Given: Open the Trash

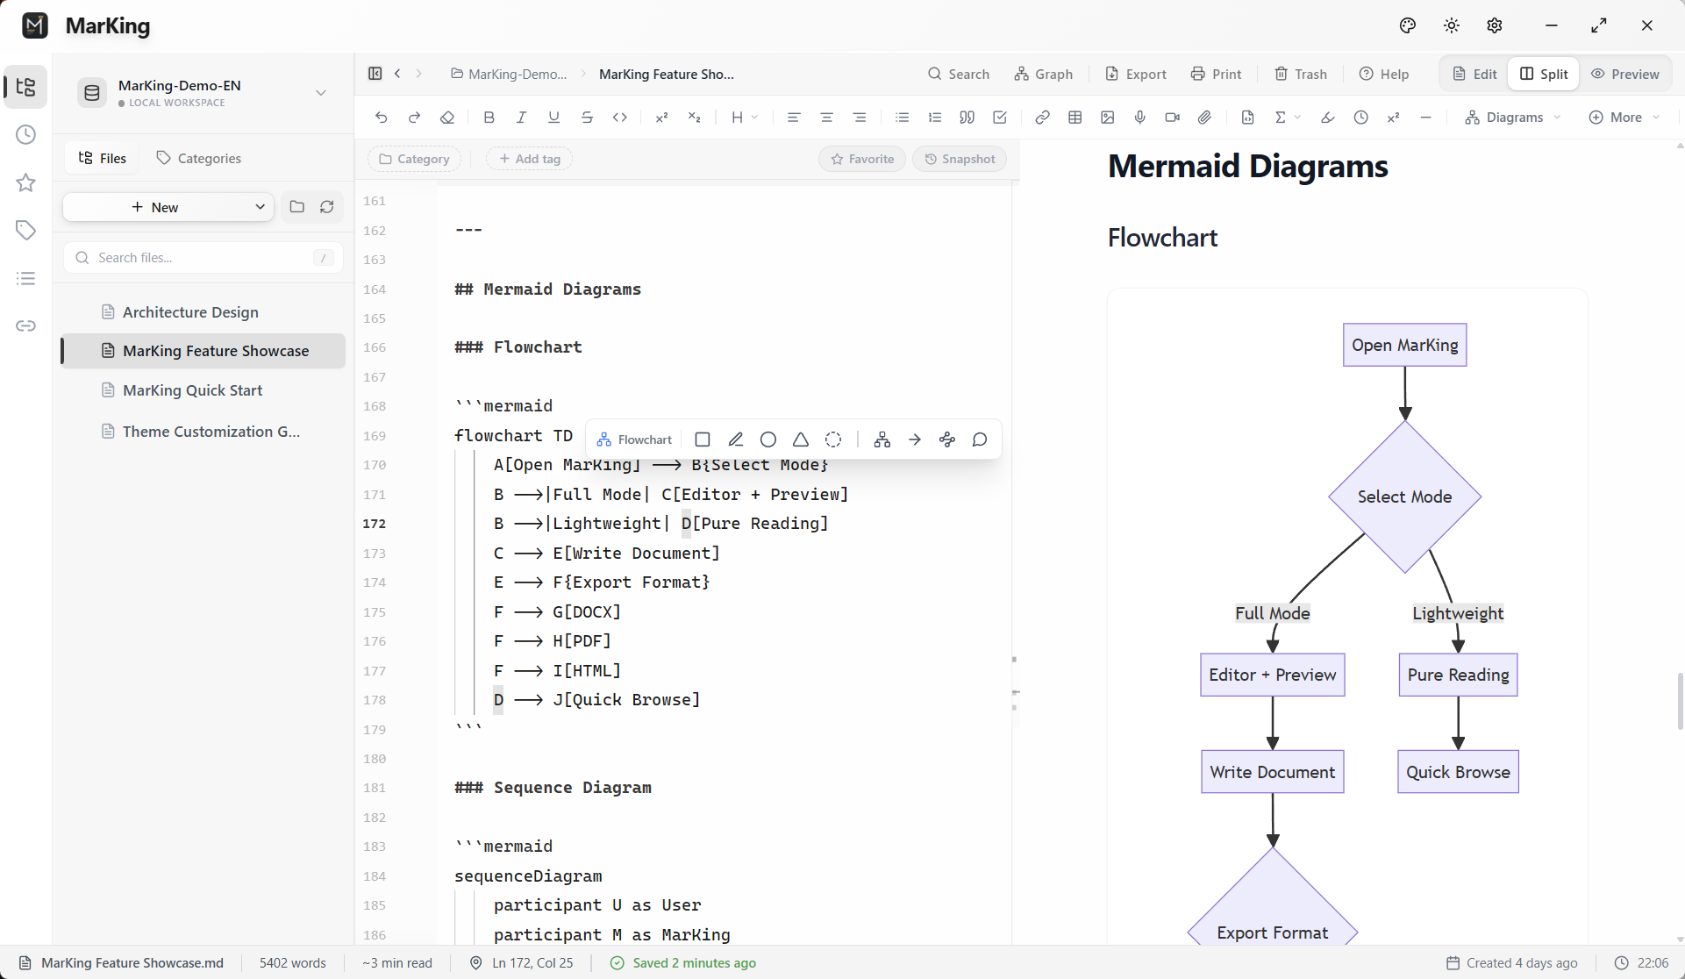Looking at the screenshot, I should [1301, 74].
